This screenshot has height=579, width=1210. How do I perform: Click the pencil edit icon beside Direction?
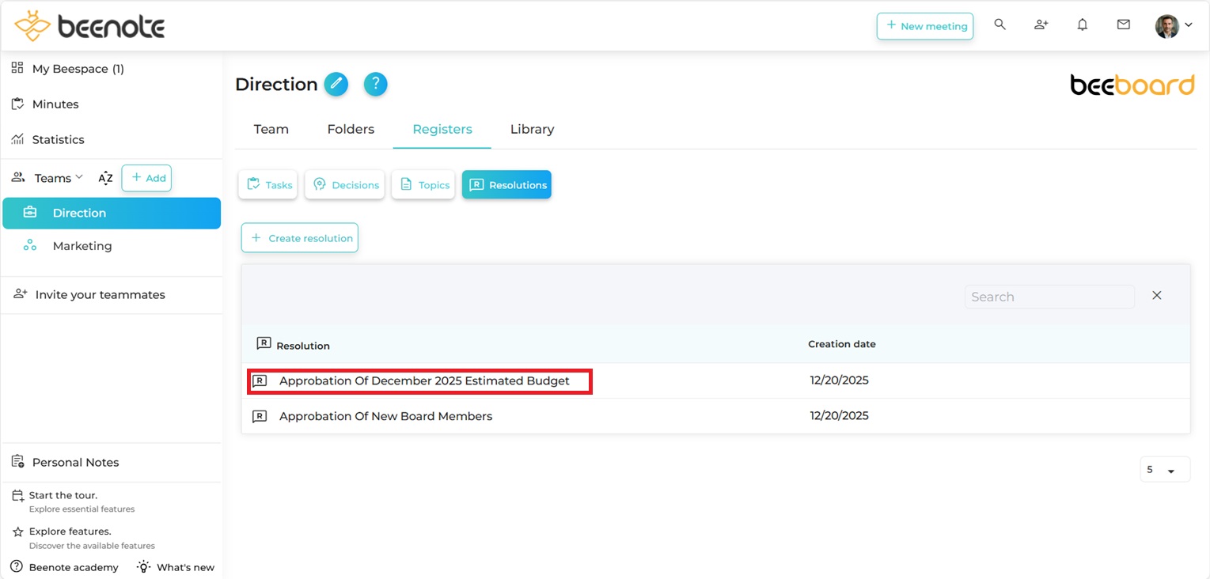point(336,84)
